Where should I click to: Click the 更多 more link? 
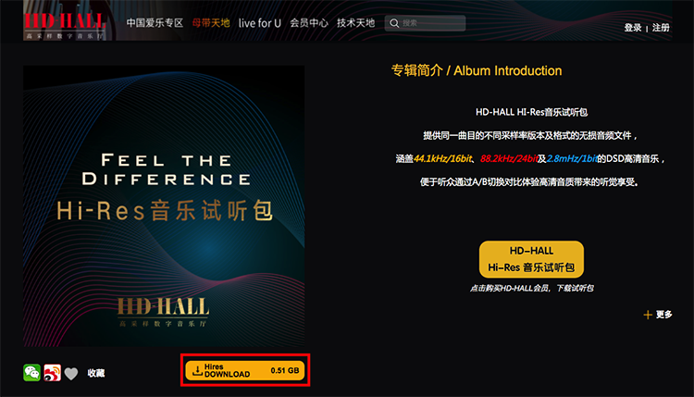[663, 315]
